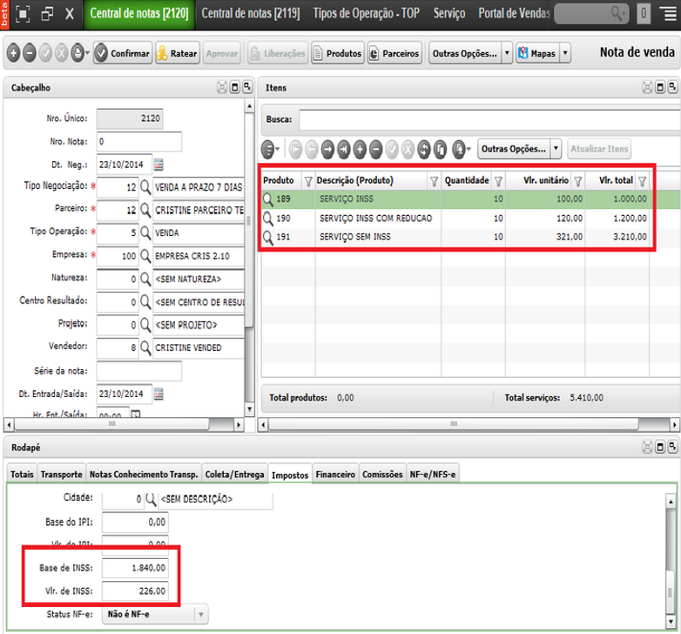This screenshot has width=681, height=634.
Task: Select the SERVIÇO INSS COM REDUCAO row
Action: [x=455, y=219]
